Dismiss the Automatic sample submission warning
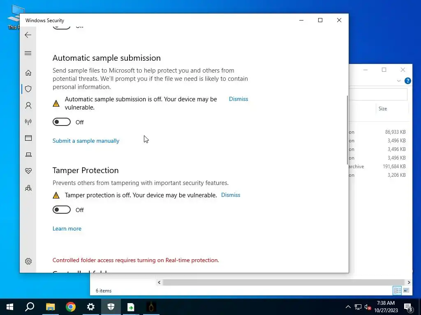Viewport: 421px width, 315px height. click(x=238, y=99)
